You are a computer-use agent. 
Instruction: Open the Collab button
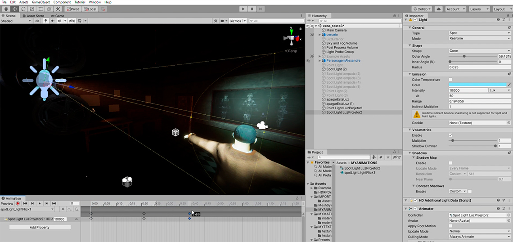[x=422, y=9]
